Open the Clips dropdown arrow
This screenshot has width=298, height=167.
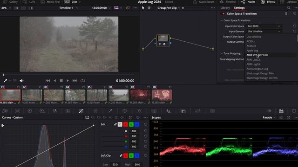pyautogui.click(x=80, y=2)
